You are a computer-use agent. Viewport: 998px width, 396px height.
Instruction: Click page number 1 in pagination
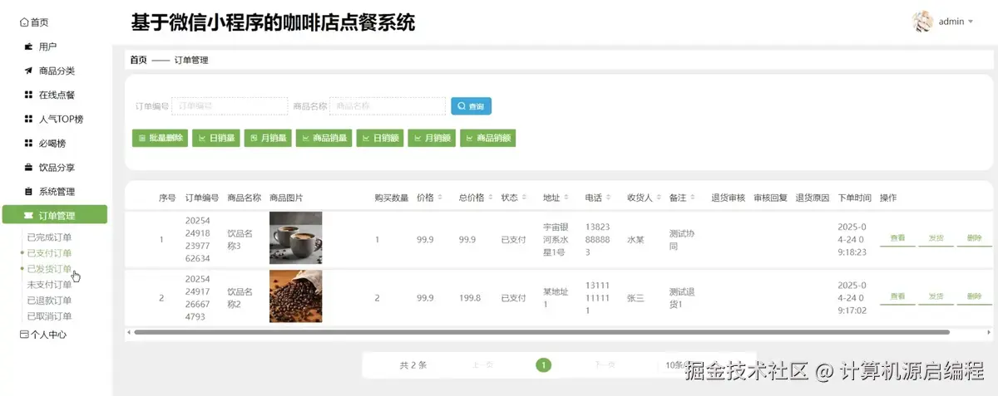(543, 365)
